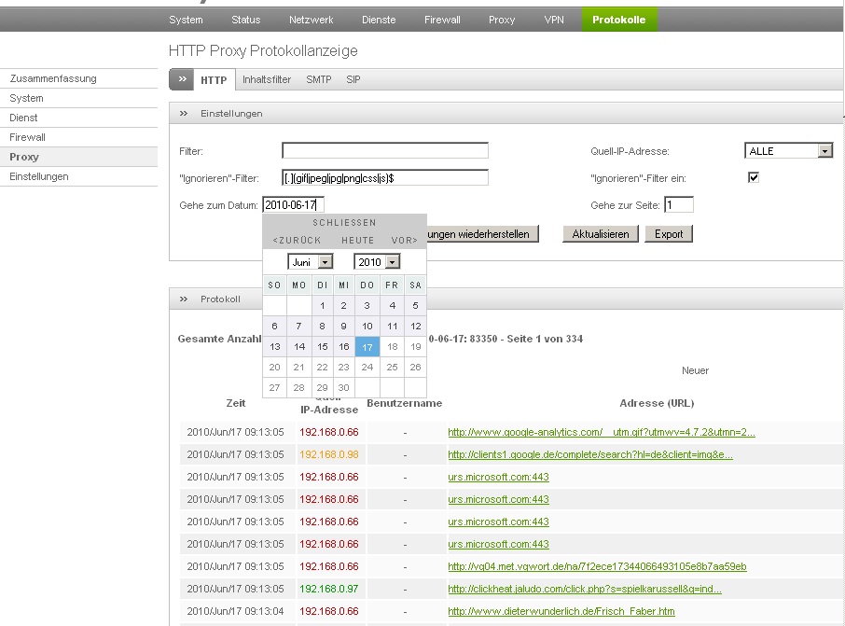Switch to the SMTP tab
This screenshot has width=845, height=626.
pyautogui.click(x=319, y=80)
